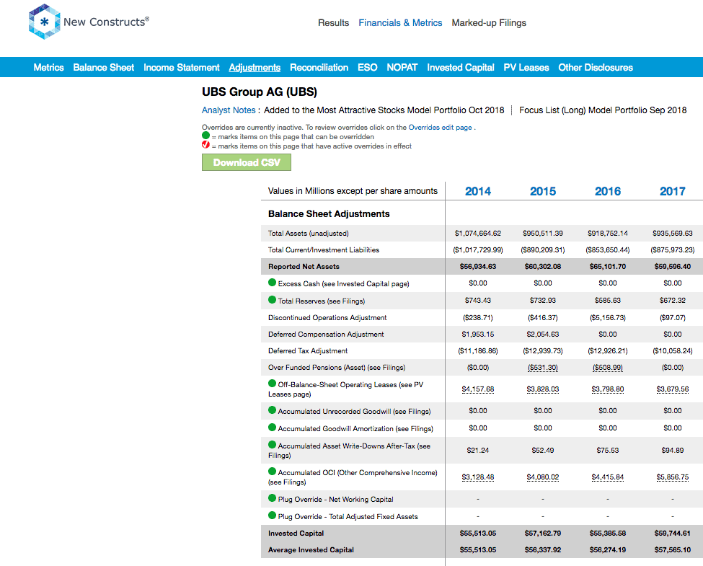This screenshot has height=566, width=703.
Task: Click the Deferred Tax Adjustment row label
Action: [308, 350]
